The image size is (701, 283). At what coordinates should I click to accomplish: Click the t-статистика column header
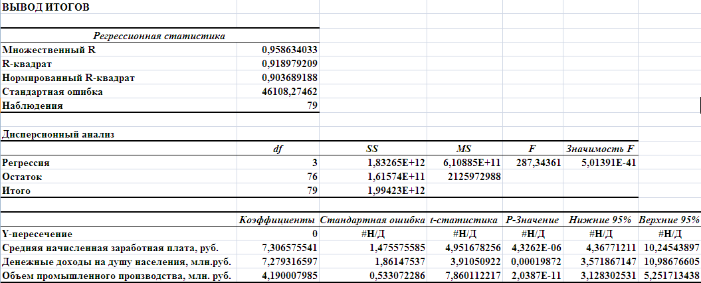(464, 220)
